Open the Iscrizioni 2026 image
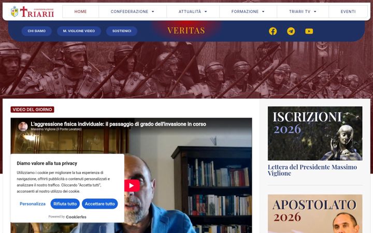 315,134
